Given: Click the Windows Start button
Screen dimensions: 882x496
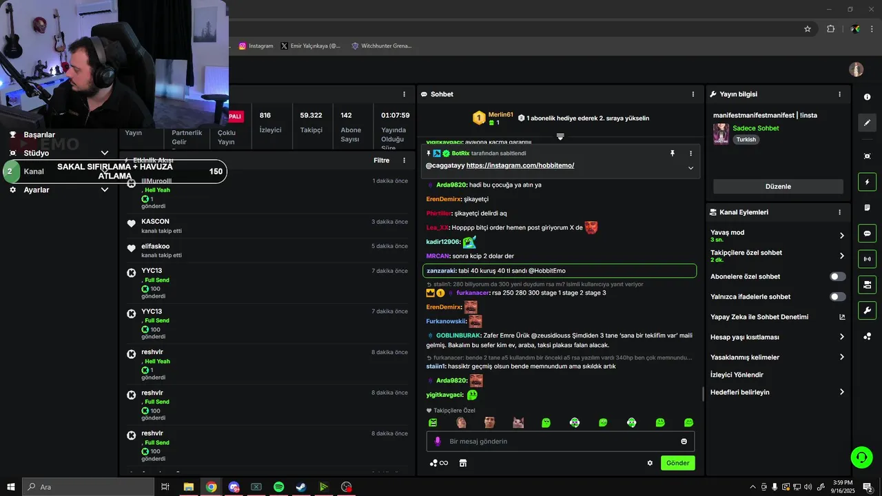Looking at the screenshot, I should [10, 487].
